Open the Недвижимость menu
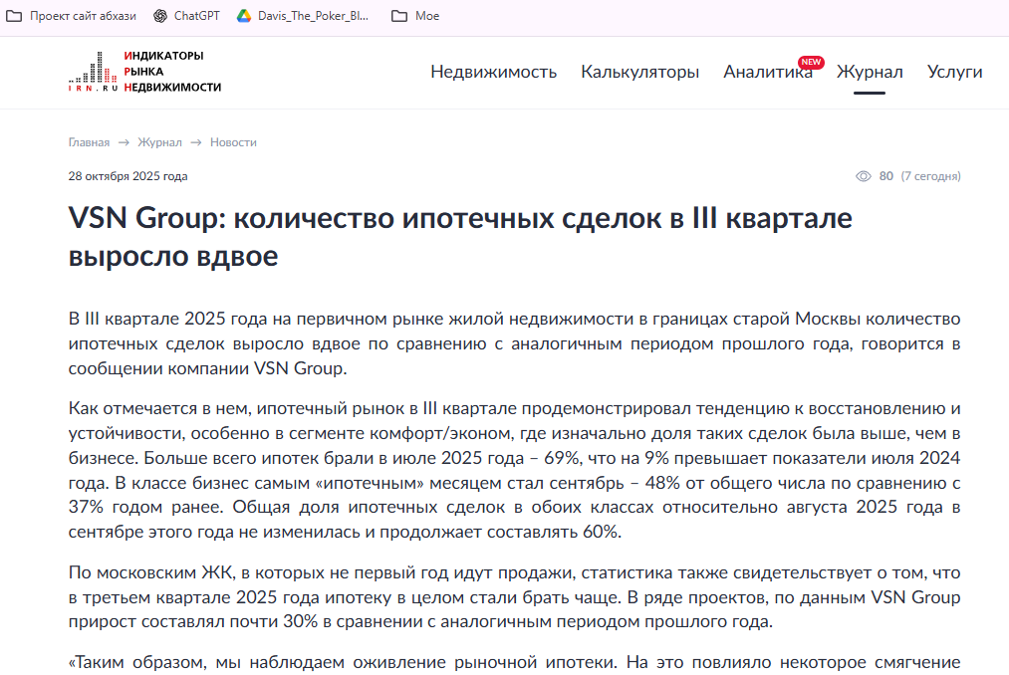Viewport: 1009px width, 675px height. [x=494, y=72]
